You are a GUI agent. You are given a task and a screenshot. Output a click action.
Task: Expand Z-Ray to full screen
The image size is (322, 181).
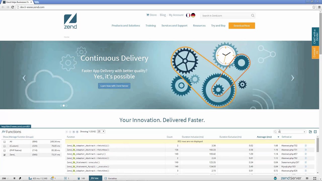pos(315,178)
